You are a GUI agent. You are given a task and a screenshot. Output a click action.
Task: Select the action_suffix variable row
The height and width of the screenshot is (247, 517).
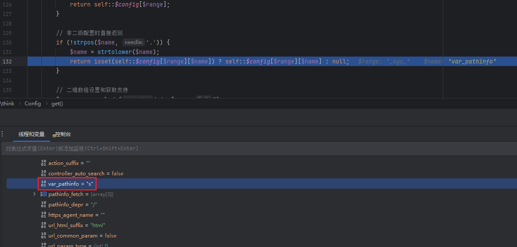[x=262, y=163]
